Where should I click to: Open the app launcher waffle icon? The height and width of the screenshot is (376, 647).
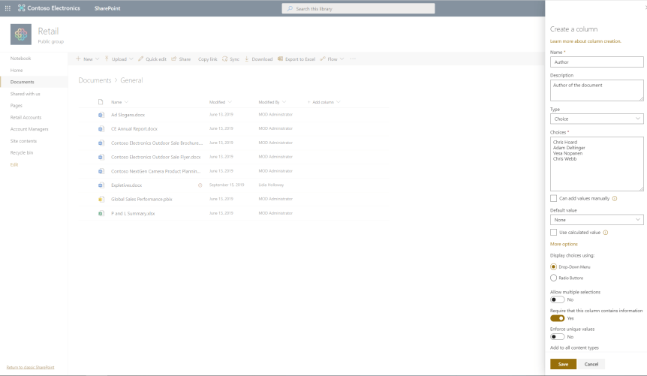pos(8,8)
